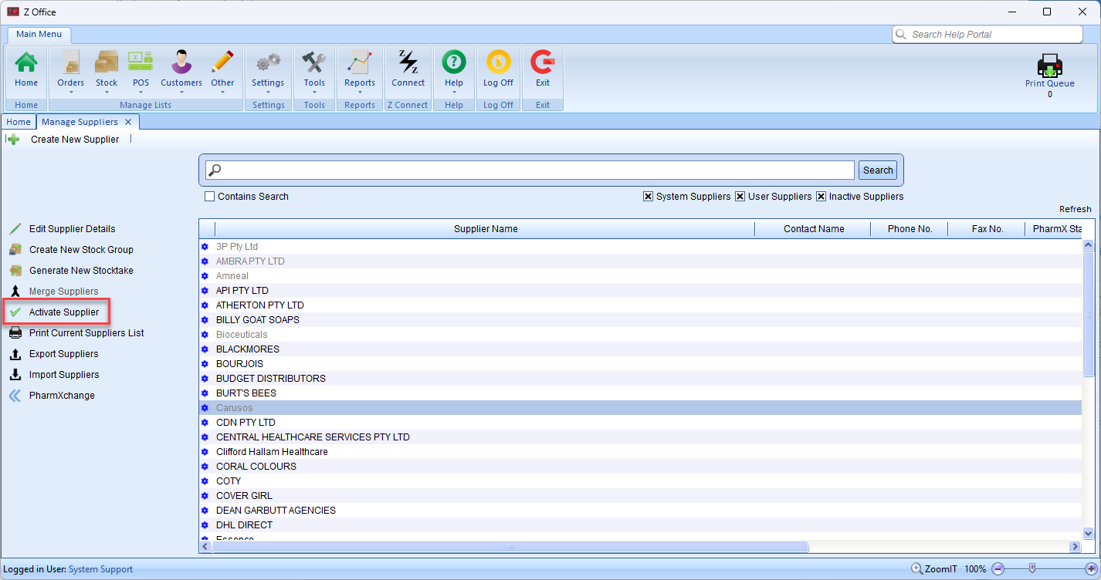Screen dimensions: 1101x580
Task: Select the Carusos supplier row
Action: [x=640, y=408]
